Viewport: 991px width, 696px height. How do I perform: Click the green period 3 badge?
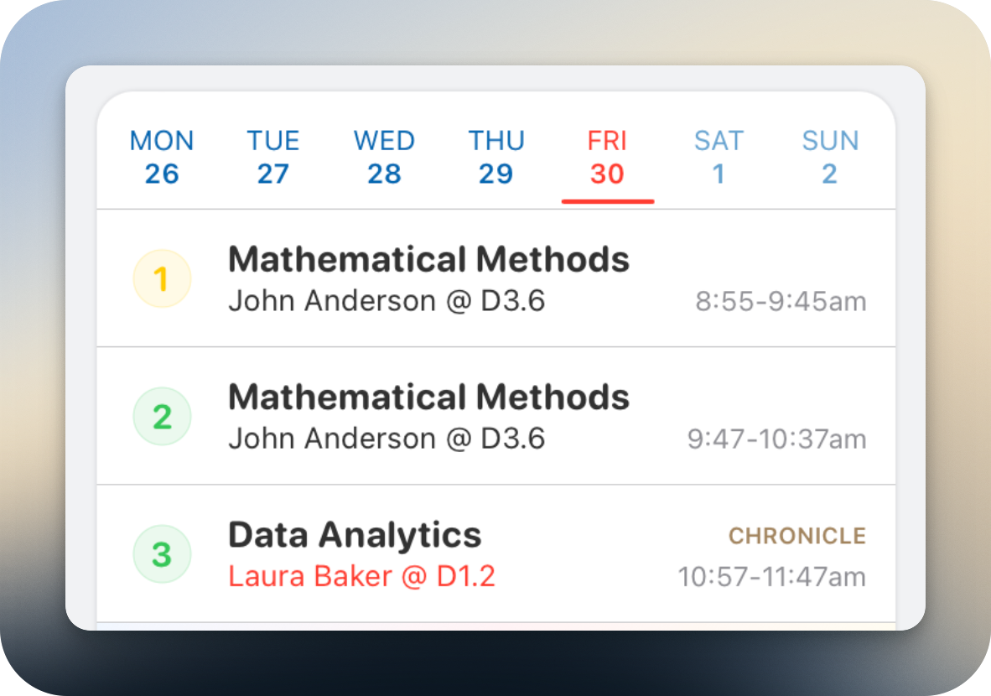coord(162,554)
